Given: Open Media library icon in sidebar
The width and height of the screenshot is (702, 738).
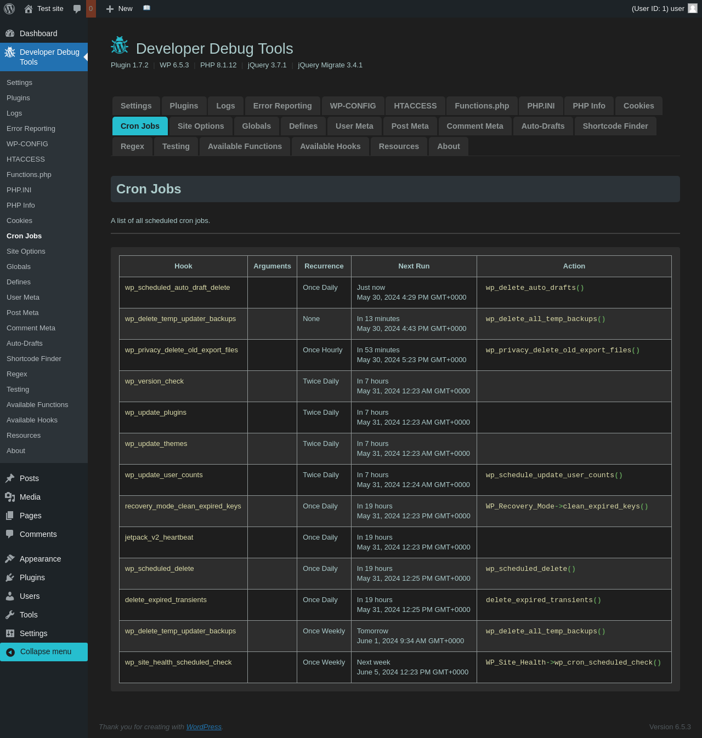Looking at the screenshot, I should (10, 497).
